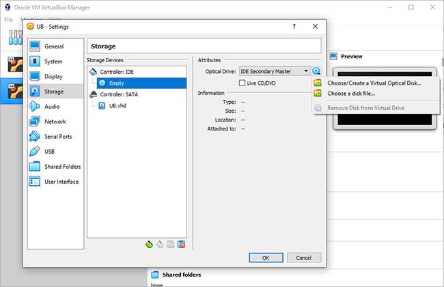Viewport: 444px width, 287px height.
Task: Open Display settings category
Action: click(x=55, y=77)
